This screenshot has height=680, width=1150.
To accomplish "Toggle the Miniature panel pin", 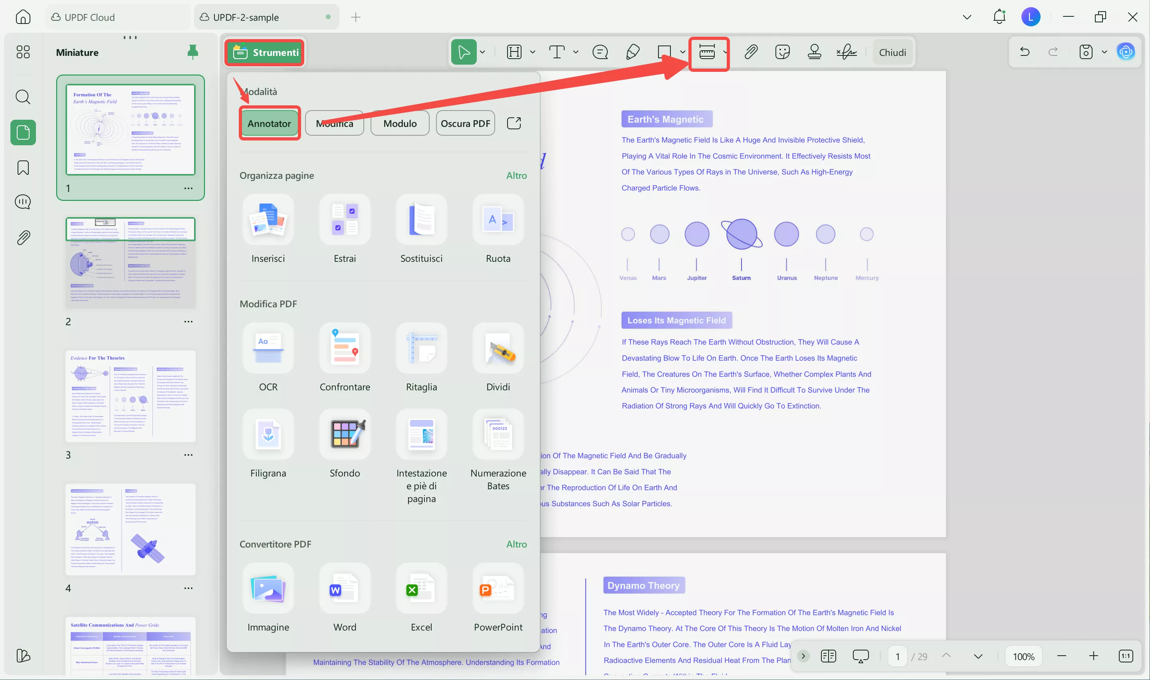I will (193, 52).
